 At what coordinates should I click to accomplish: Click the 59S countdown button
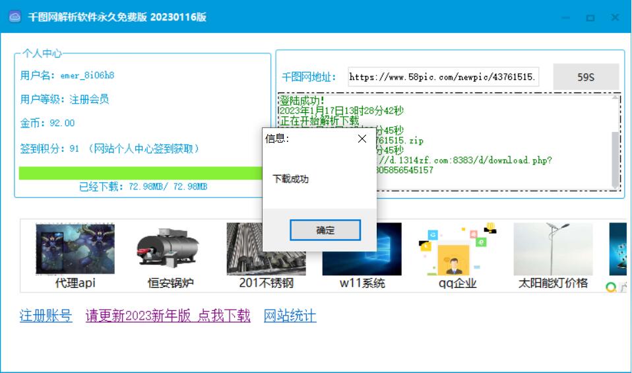click(x=586, y=77)
